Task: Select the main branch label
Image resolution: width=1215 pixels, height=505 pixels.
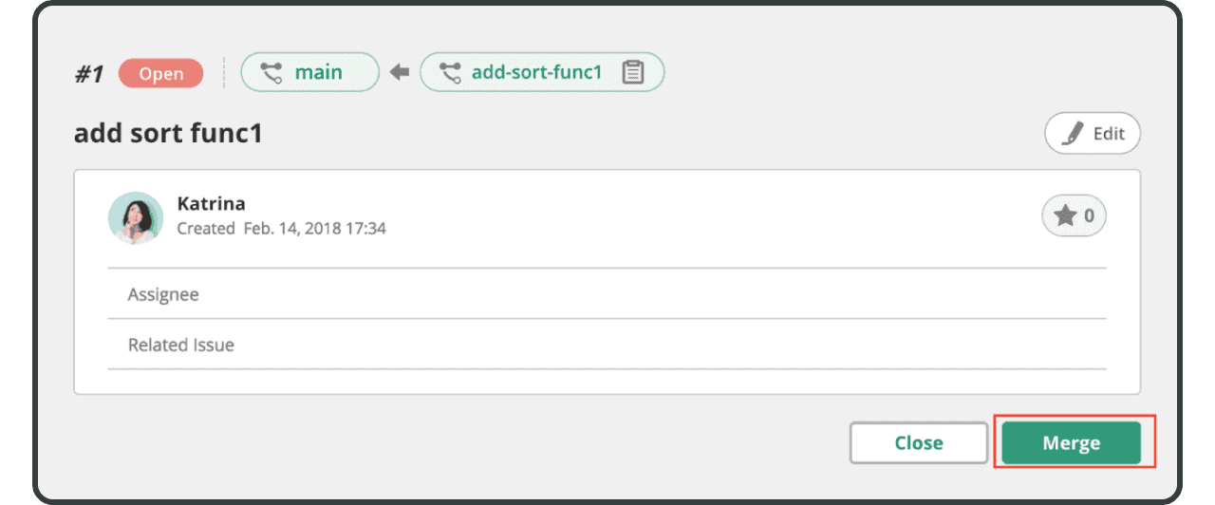Action: point(318,72)
